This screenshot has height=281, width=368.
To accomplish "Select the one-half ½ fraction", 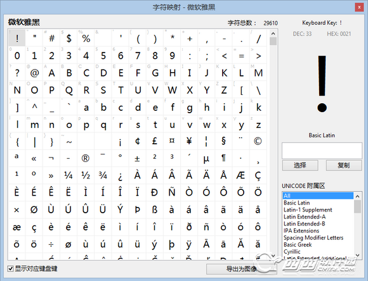I will [x=86, y=176].
